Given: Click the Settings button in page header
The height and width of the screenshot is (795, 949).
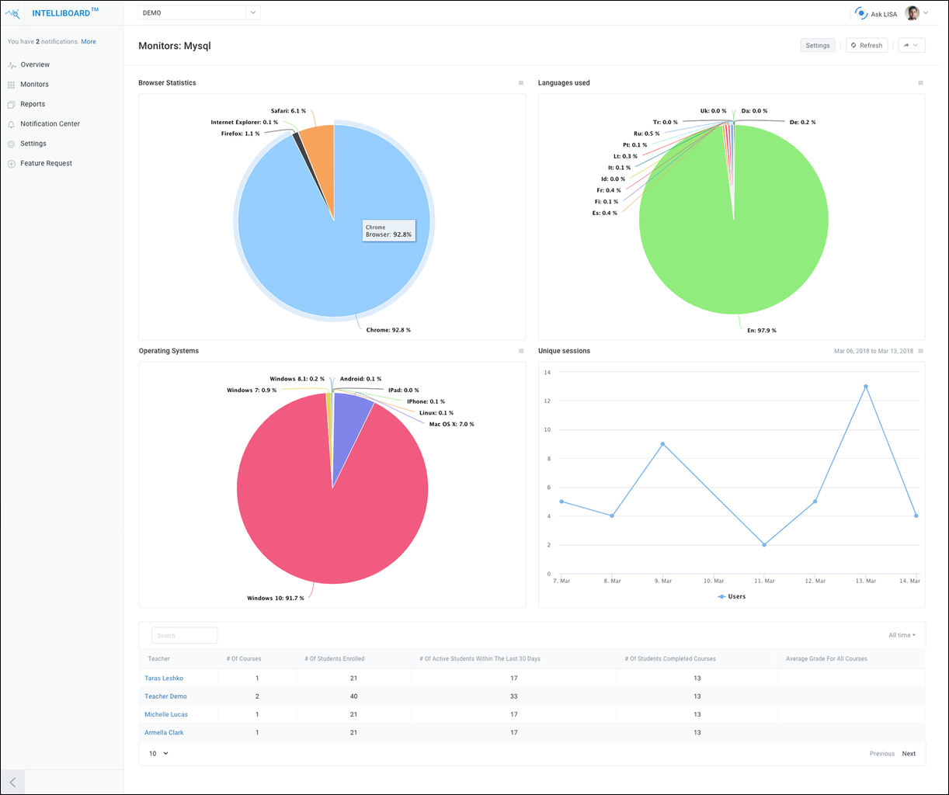Looking at the screenshot, I should pos(817,46).
